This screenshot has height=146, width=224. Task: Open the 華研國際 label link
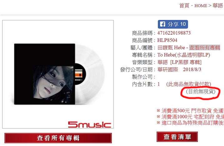tap(168, 70)
